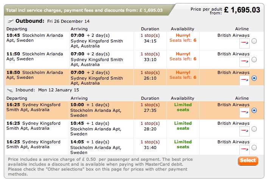
Task: Click British Airways logo on 10:45 outbound flight
Action: tap(244, 44)
